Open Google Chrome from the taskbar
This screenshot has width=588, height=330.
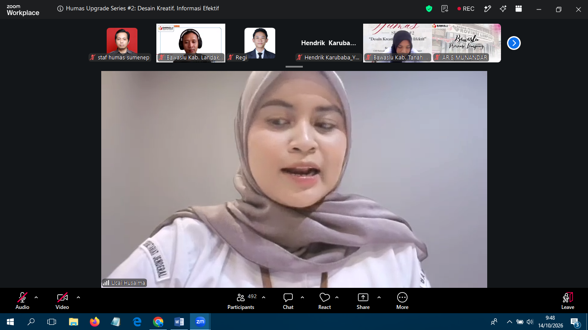point(158,321)
